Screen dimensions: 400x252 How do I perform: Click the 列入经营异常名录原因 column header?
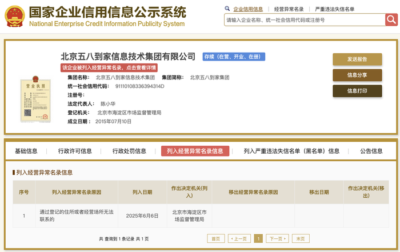point(77,192)
